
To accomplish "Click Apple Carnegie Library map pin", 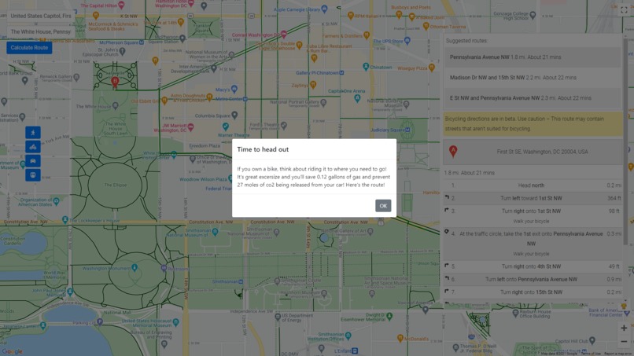I will [324, 9].
